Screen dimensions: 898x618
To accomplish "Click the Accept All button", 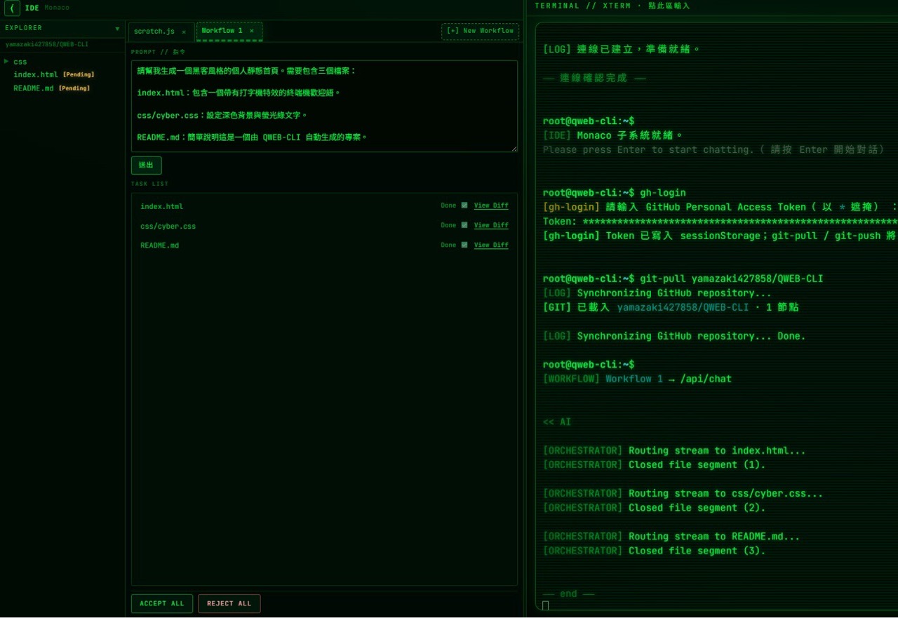I will (x=161, y=603).
